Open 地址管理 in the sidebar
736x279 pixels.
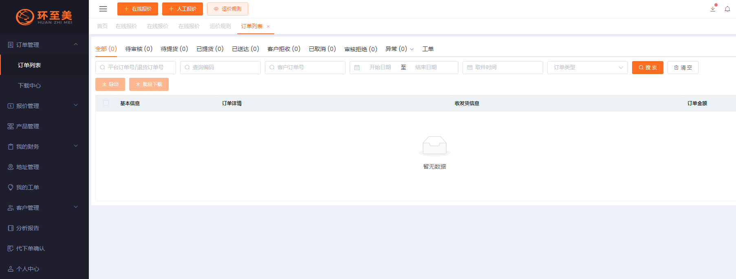28,167
